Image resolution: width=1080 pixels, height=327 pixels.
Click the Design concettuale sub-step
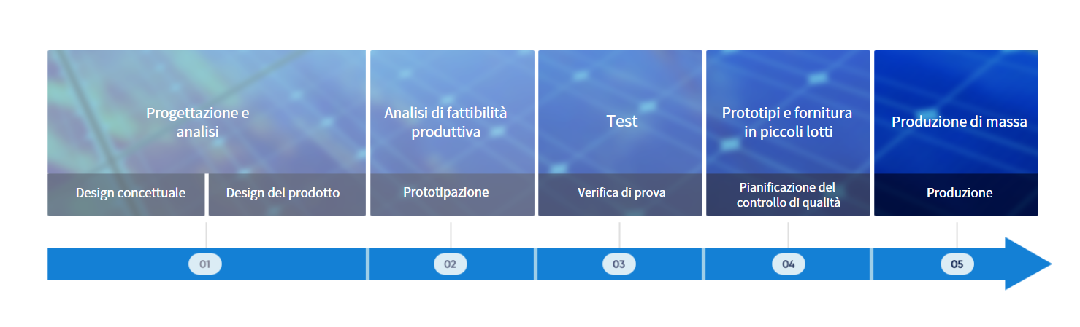click(130, 194)
